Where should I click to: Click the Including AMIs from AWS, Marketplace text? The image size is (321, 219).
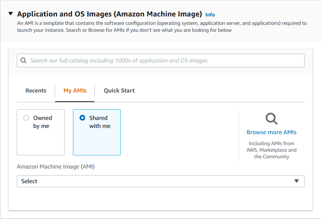pyautogui.click(x=271, y=150)
